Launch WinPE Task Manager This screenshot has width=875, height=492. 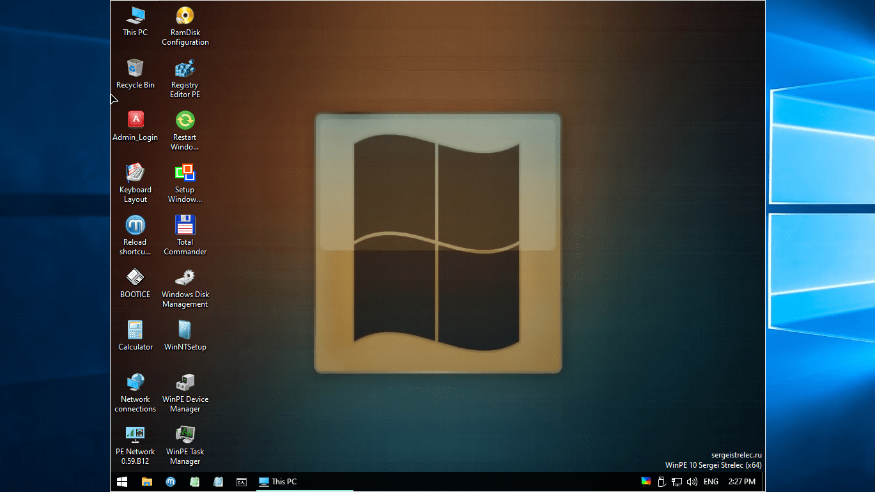point(185,445)
